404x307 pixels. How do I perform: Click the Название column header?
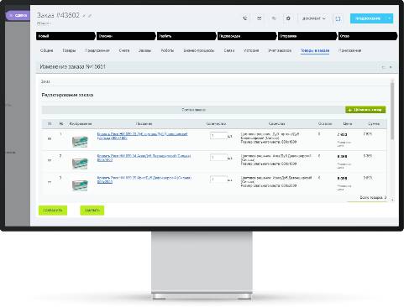[x=144, y=123]
